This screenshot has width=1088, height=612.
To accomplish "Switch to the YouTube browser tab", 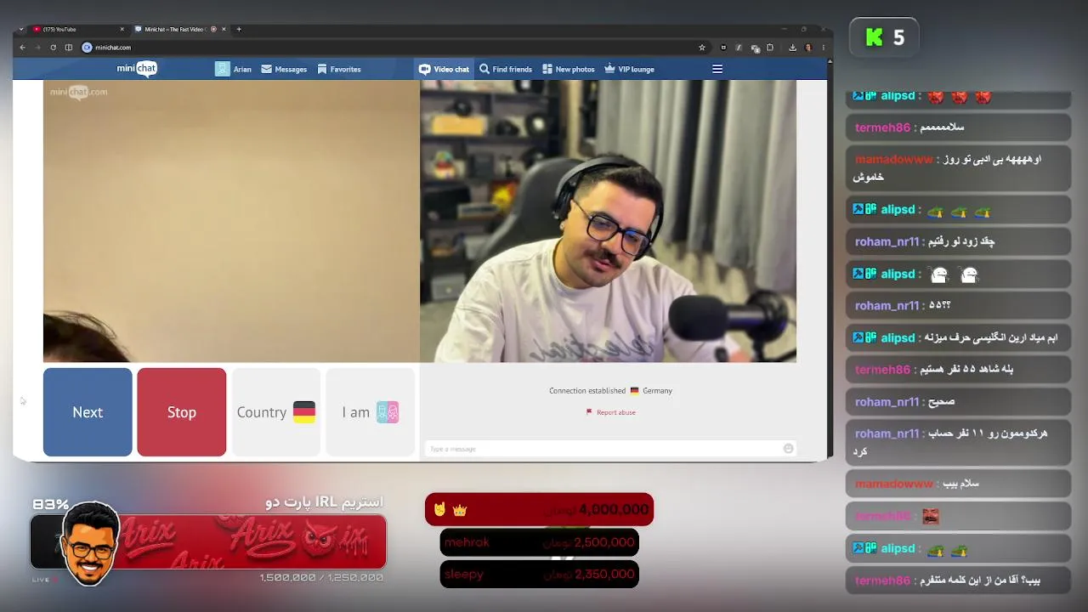I will [x=78, y=29].
